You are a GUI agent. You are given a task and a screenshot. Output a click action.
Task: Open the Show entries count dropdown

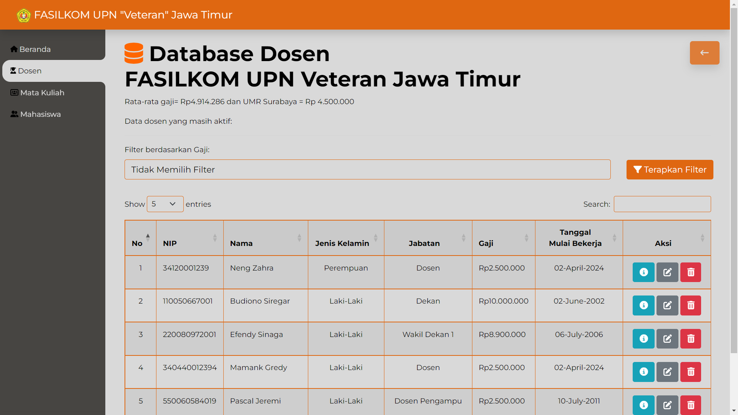click(x=165, y=204)
